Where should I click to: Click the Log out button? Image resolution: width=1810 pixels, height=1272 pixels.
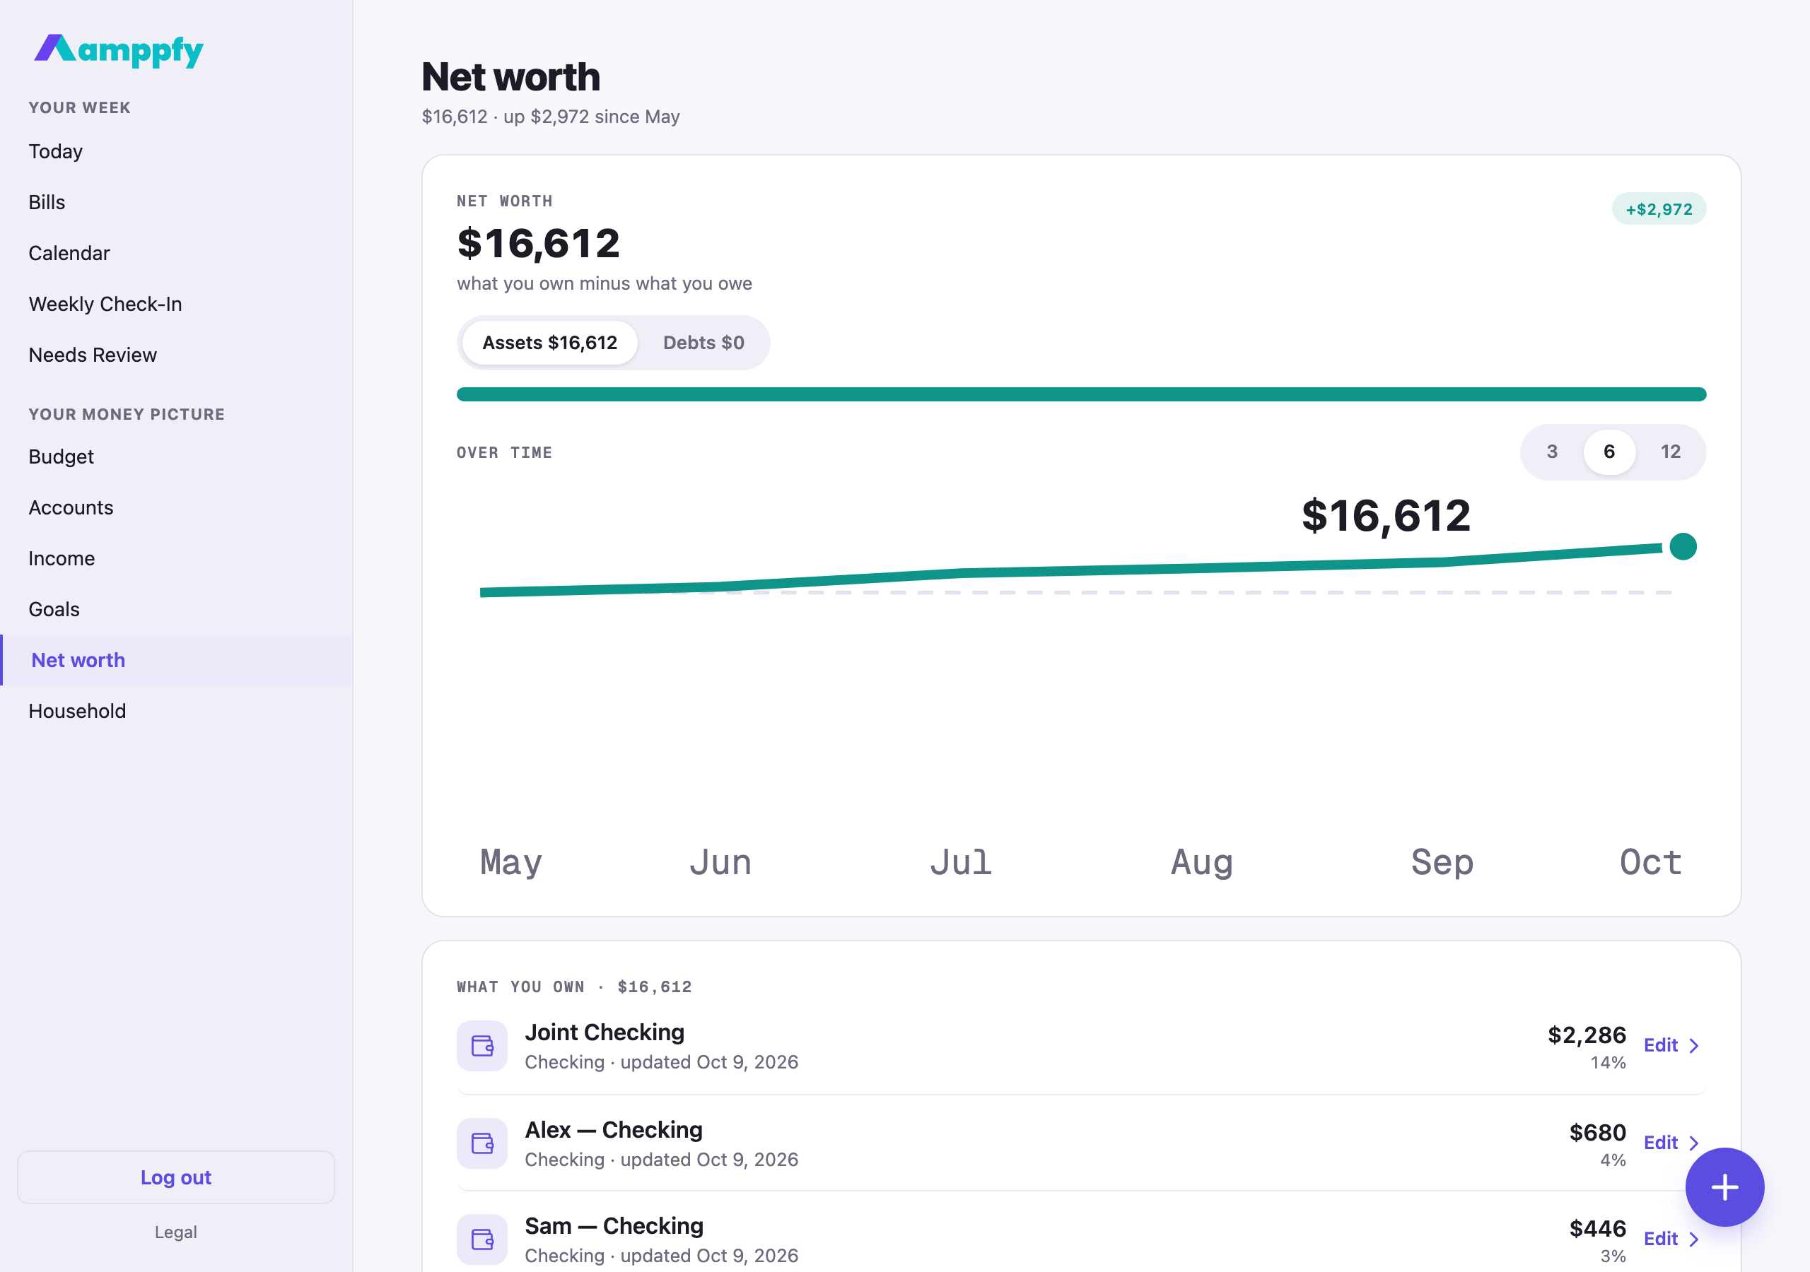click(x=176, y=1177)
